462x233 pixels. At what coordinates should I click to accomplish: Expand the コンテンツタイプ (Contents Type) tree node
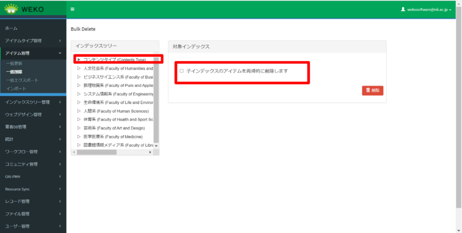tap(79, 59)
